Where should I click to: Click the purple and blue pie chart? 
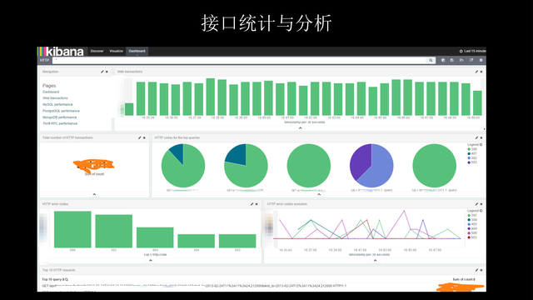pos(371,166)
